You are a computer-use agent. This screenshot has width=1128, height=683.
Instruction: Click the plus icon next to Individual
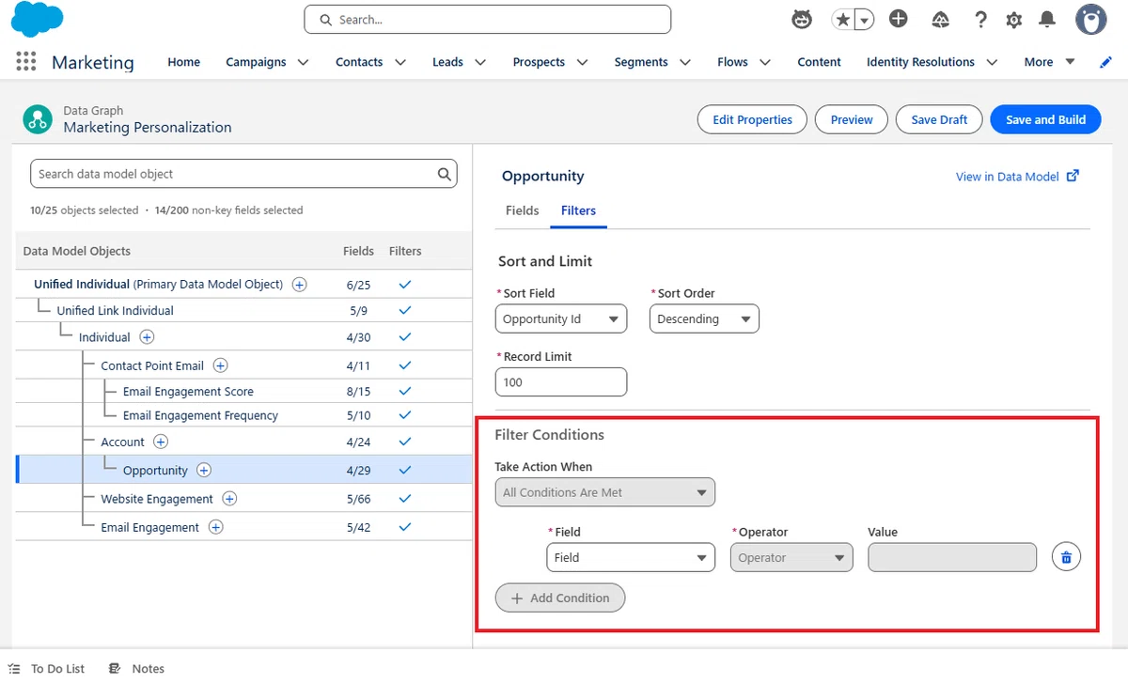[x=147, y=337]
